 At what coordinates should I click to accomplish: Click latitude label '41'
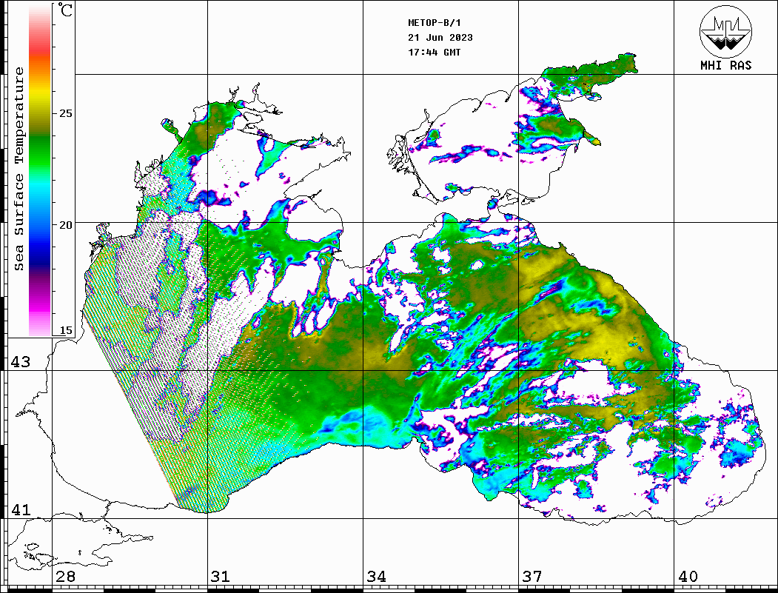21,509
